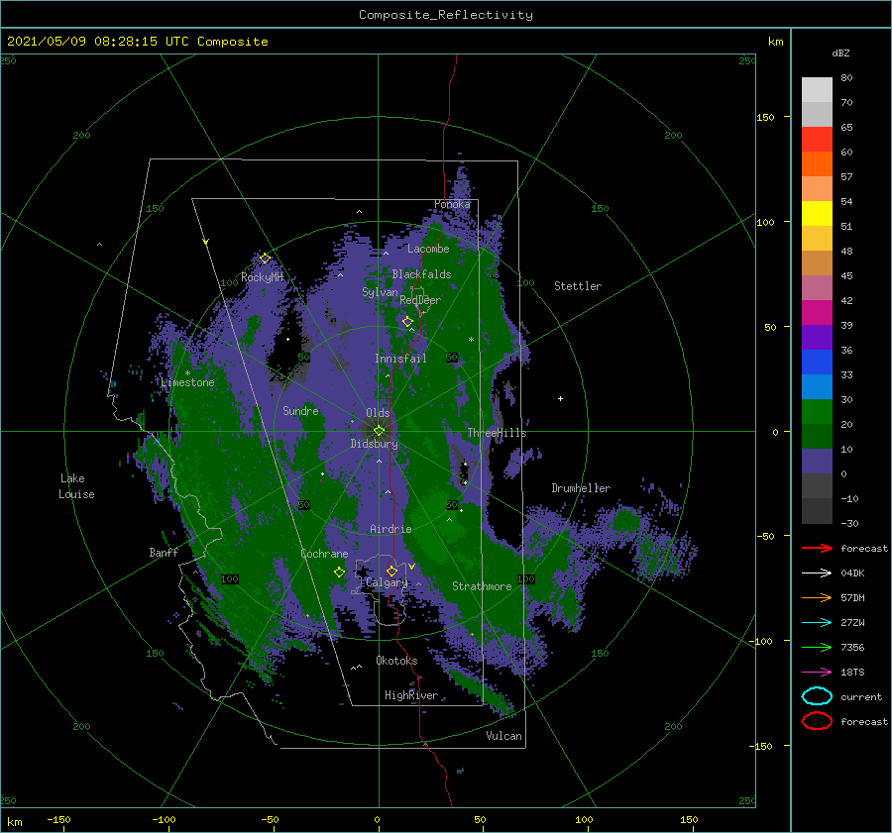Click the 04DK legend label
892x833 pixels.
pyautogui.click(x=852, y=573)
